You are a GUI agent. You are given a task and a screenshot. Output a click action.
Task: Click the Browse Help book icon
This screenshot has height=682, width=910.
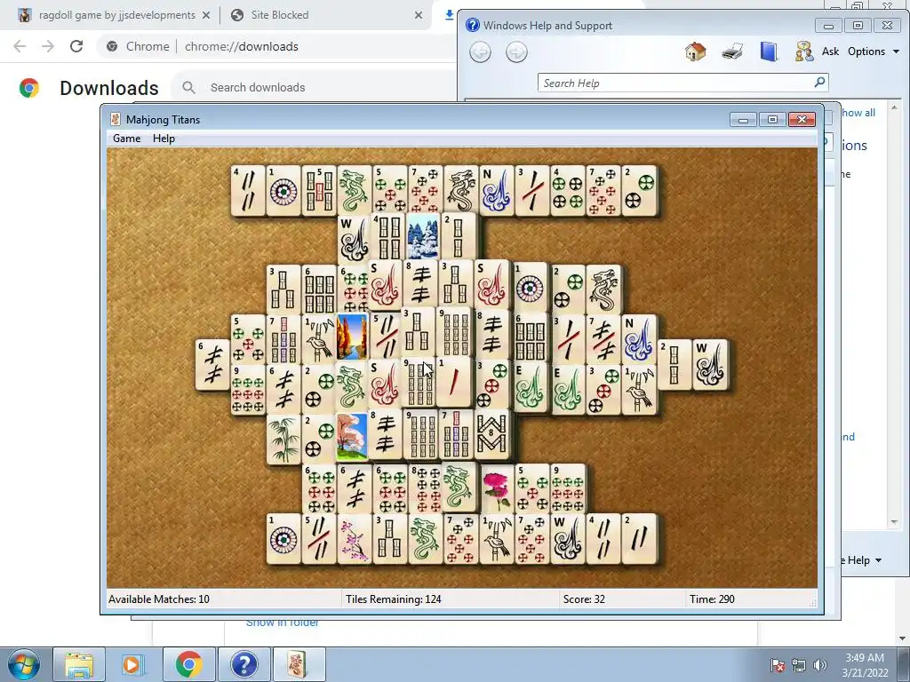tap(769, 52)
